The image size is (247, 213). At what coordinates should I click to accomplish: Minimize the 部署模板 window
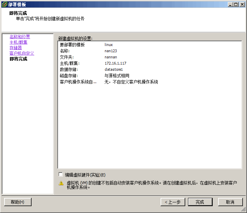pos(230,4)
